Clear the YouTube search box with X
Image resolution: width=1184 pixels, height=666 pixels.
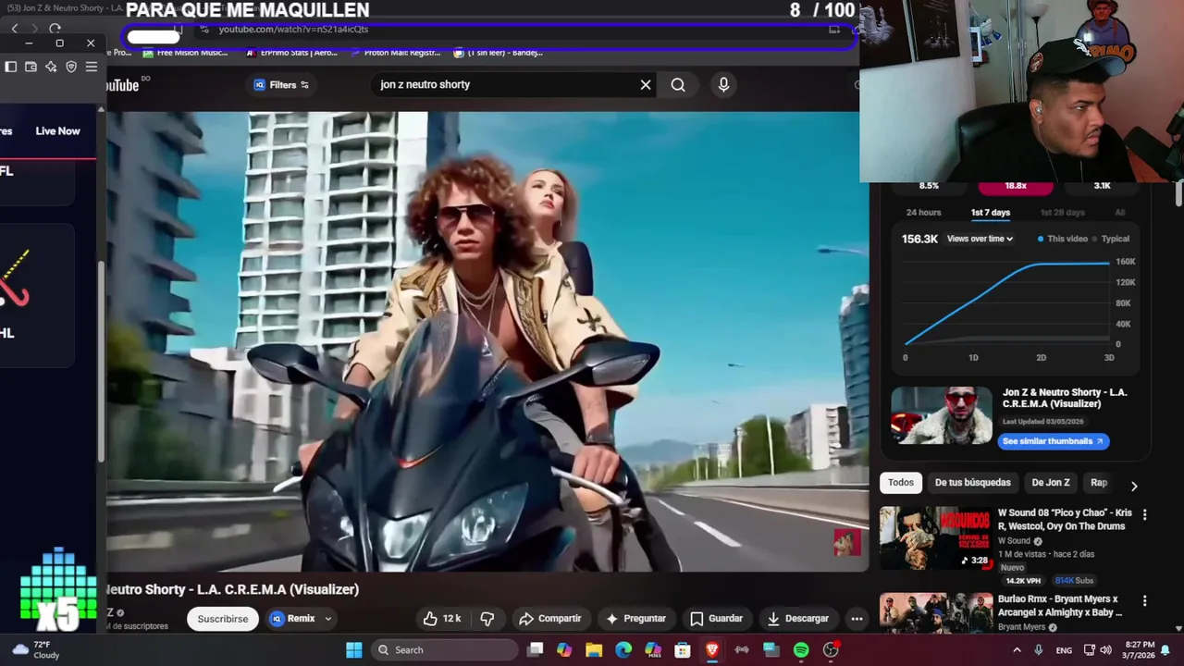click(x=646, y=85)
